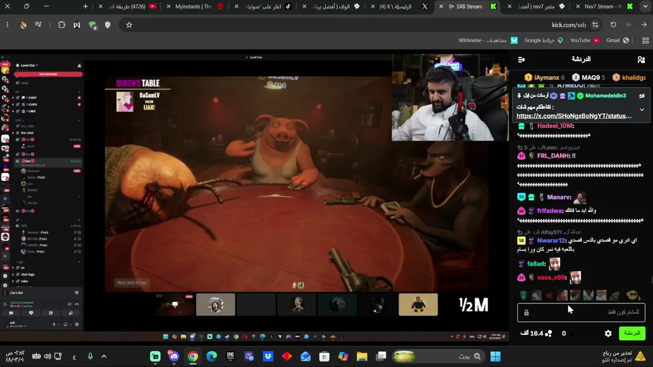Close the SXB Stream tab

pyautogui.click(x=442, y=7)
